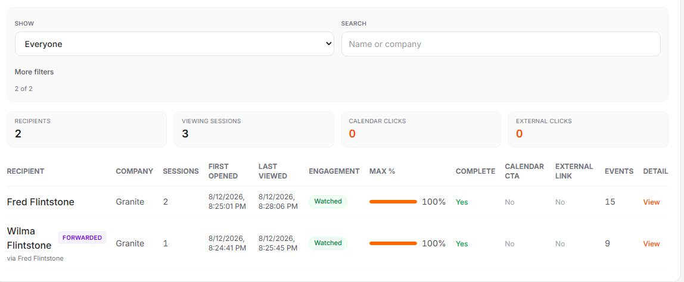Screen dimensions: 684x282
Task: Click the Calendar Clicks stat card
Action: tap(421, 129)
